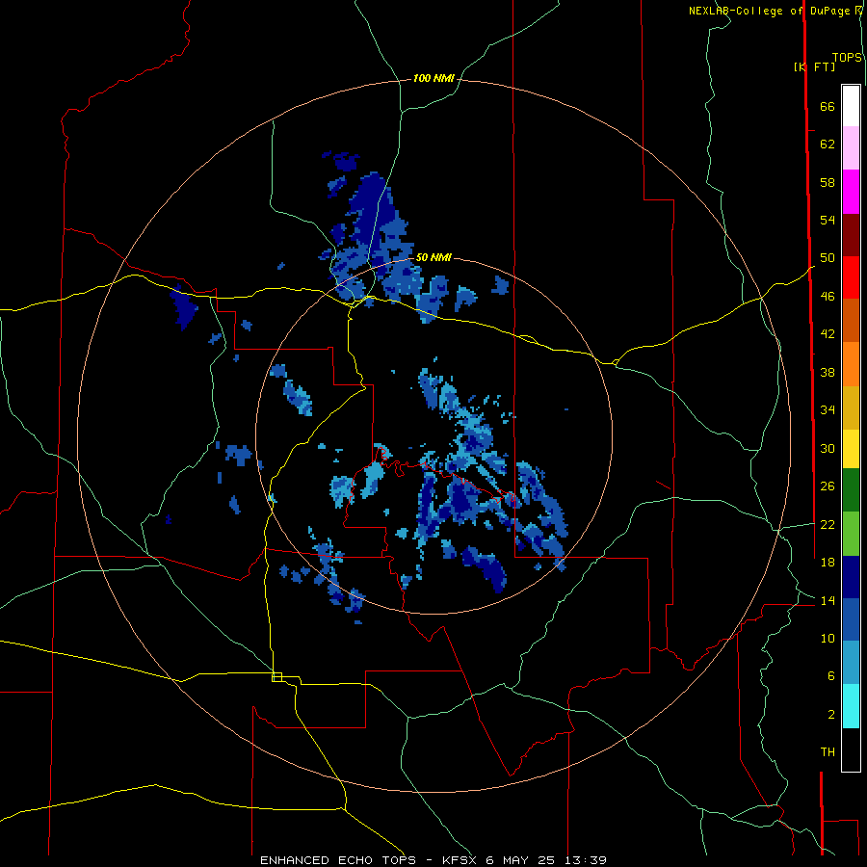Click the TOPS legend heading

click(847, 58)
